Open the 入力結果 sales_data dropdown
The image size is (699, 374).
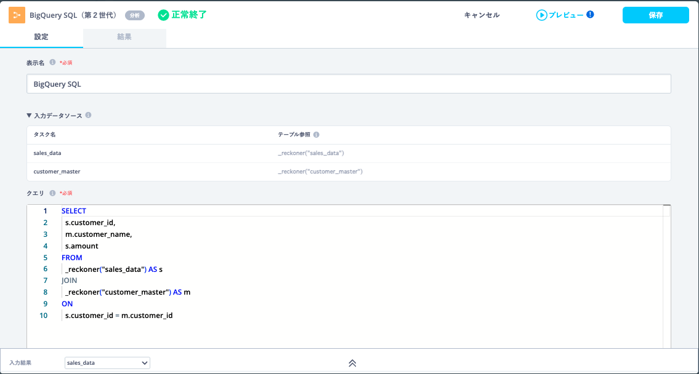[107, 363]
